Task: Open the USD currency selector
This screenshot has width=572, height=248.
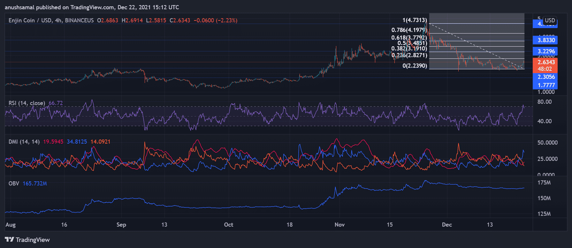Action: (x=550, y=20)
